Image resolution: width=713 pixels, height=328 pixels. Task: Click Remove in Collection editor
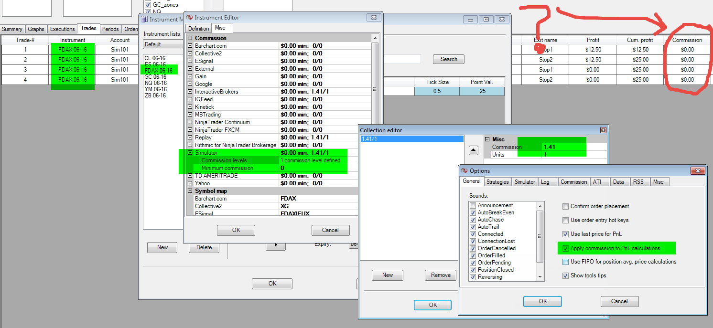point(440,275)
